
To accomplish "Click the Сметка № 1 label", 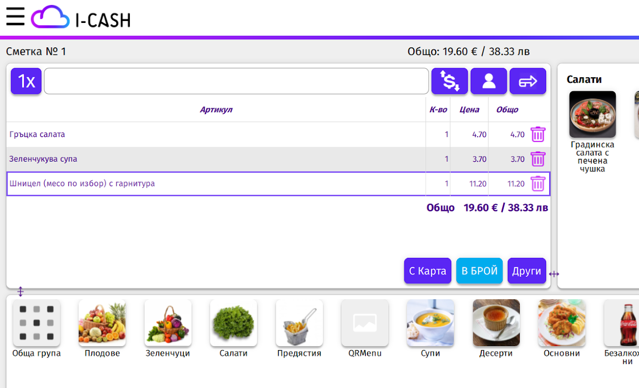I will point(36,51).
